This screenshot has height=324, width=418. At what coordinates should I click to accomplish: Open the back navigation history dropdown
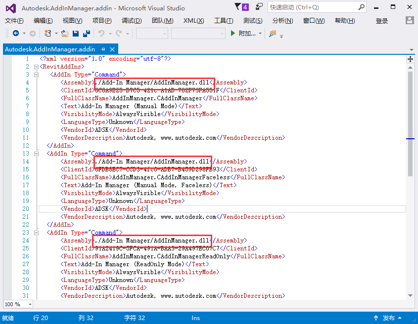pyautogui.click(x=24, y=34)
